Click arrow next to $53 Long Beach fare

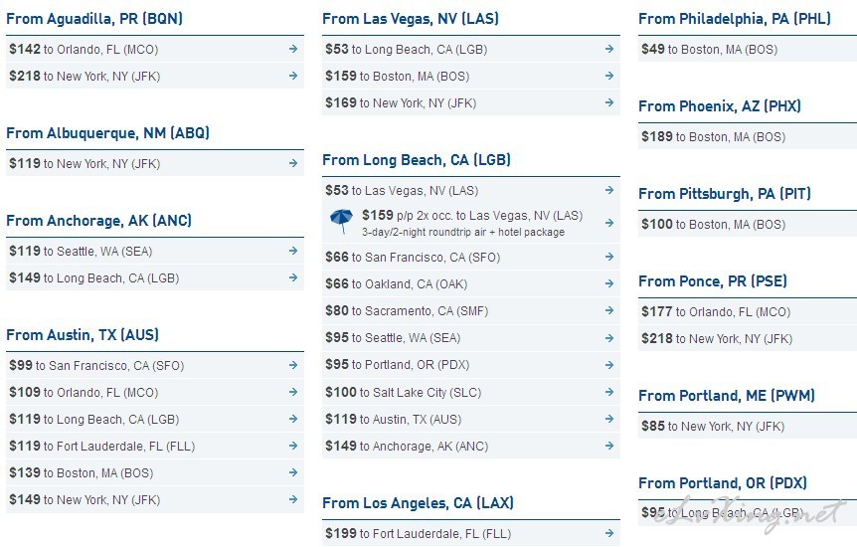click(609, 49)
